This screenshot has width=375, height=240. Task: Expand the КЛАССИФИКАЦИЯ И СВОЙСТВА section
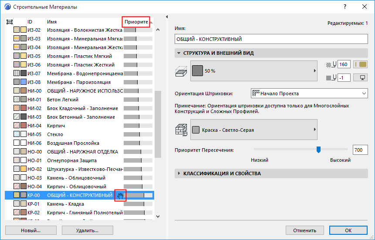pos(179,173)
